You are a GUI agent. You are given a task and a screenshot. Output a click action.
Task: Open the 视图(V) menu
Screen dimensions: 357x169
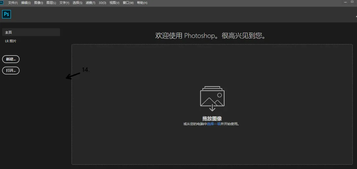(114, 3)
